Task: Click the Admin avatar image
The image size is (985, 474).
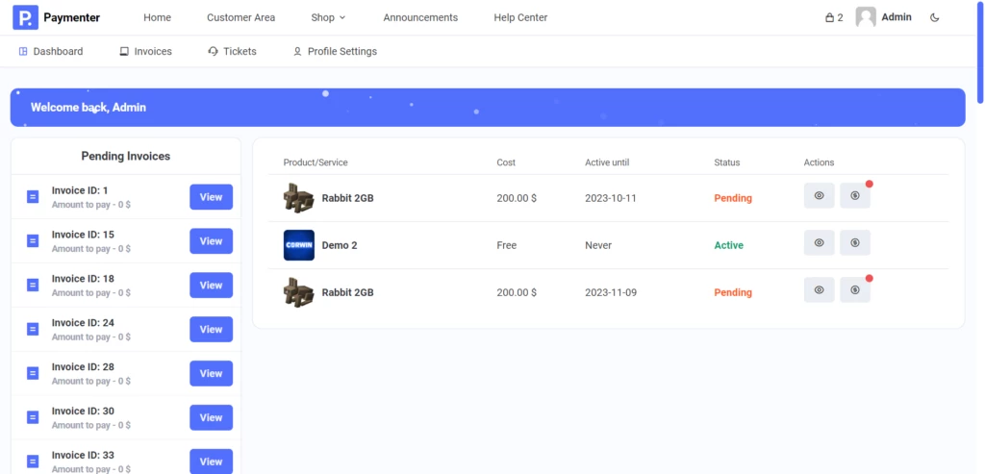Action: [866, 17]
